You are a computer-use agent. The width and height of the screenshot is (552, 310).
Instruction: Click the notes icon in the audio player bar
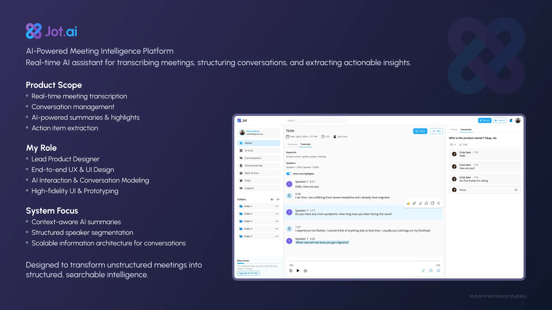pyautogui.click(x=431, y=271)
